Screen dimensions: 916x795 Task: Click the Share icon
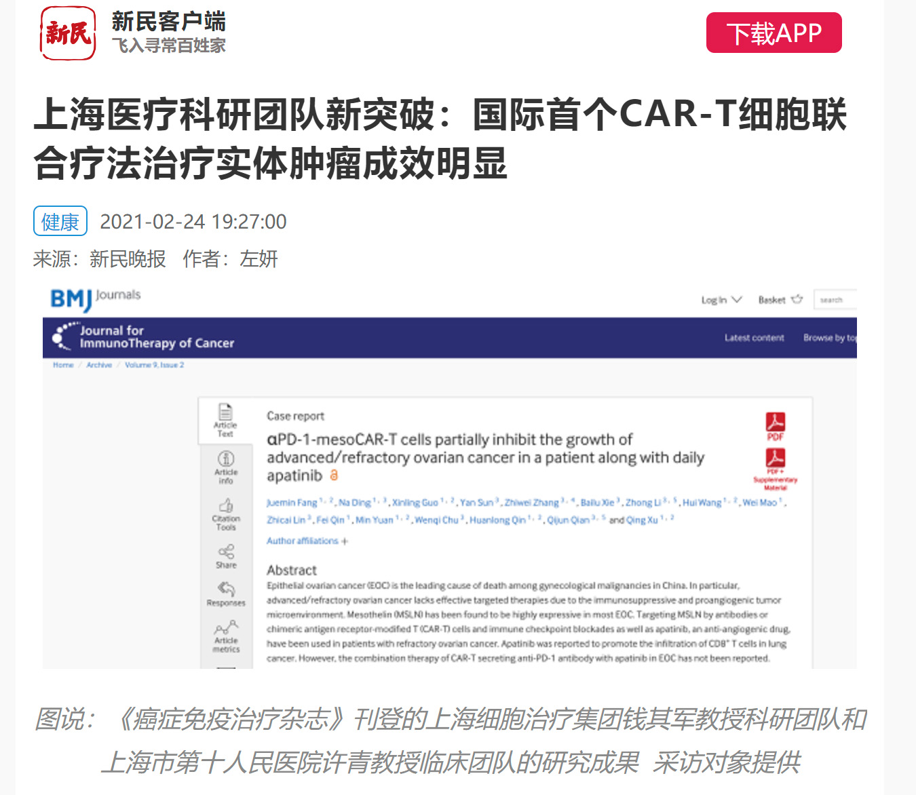(226, 551)
